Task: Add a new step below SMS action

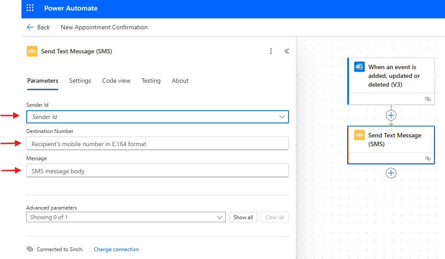Action: [391, 173]
